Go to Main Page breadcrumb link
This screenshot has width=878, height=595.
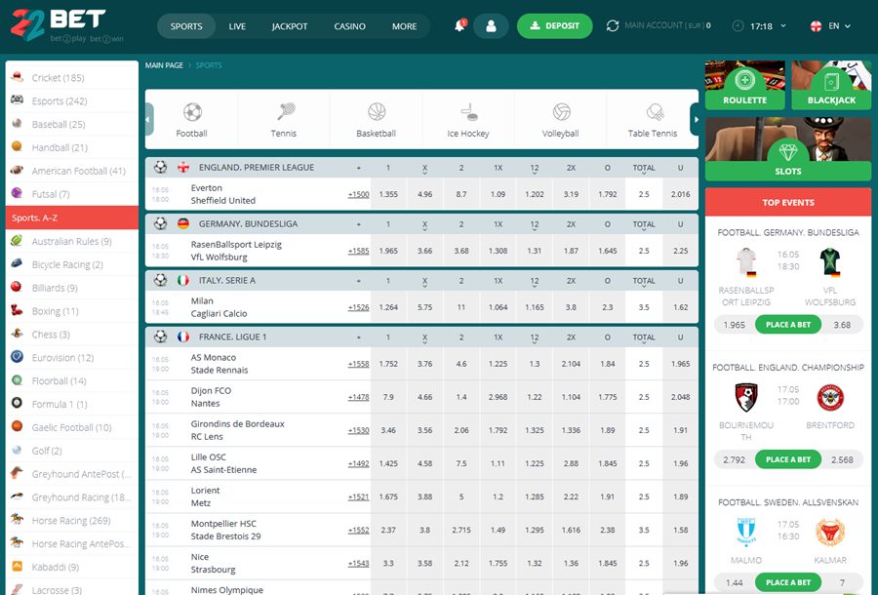[164, 65]
